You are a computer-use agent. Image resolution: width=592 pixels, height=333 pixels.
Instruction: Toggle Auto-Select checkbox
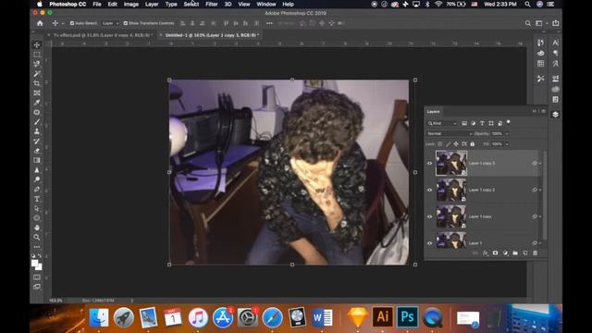(72, 23)
